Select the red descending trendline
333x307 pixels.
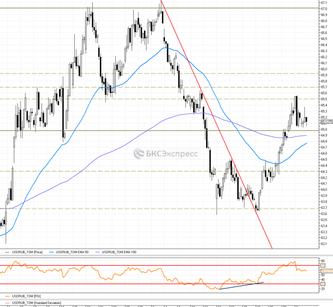coord(215,123)
